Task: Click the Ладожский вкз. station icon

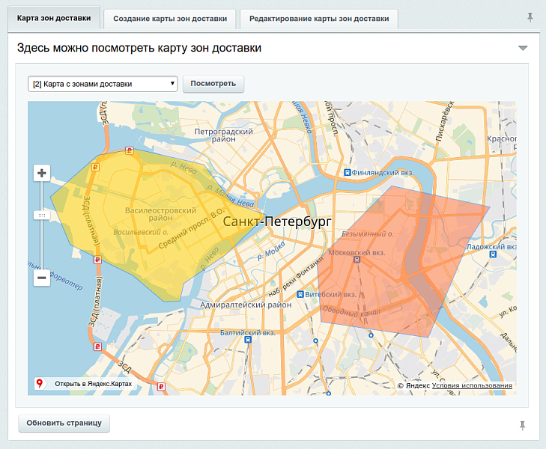Action: tap(494, 254)
